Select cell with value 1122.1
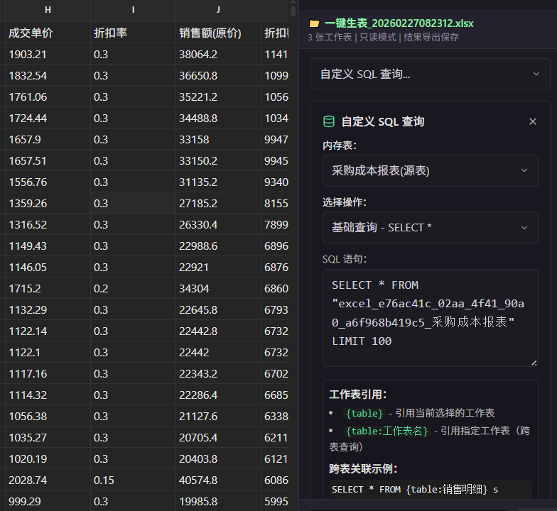The height and width of the screenshot is (511, 557). [x=48, y=352]
